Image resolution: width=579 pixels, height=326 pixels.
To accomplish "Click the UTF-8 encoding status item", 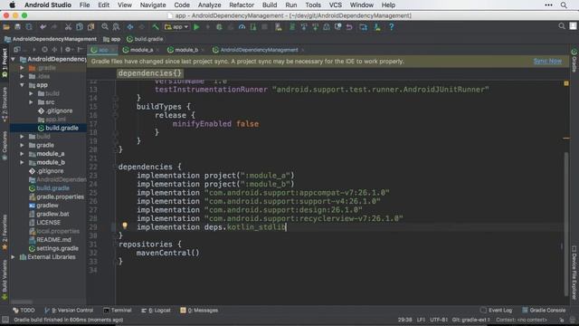I will click(439, 320).
